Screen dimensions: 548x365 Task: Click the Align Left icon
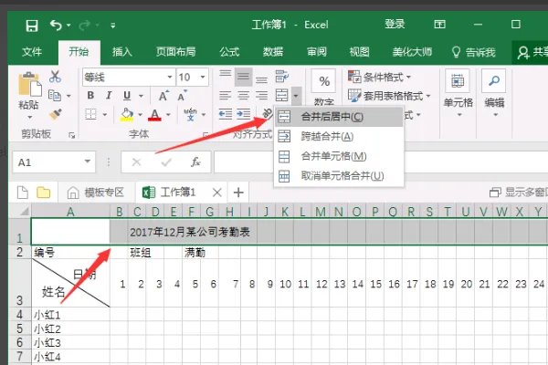(226, 95)
